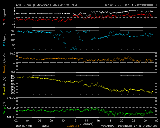Click the 6 tick on the Bt Bz axis
This screenshot has width=160, height=128.
[14, 8]
